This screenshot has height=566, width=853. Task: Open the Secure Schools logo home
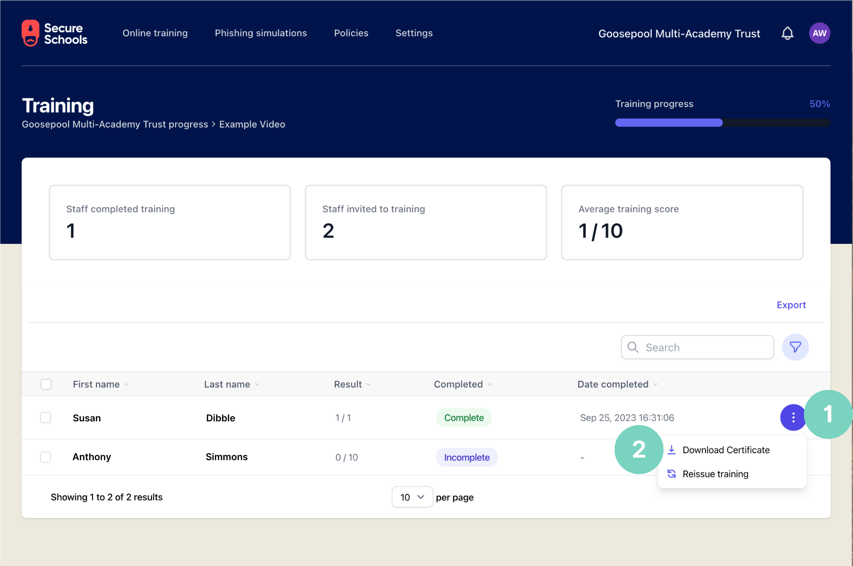click(55, 33)
